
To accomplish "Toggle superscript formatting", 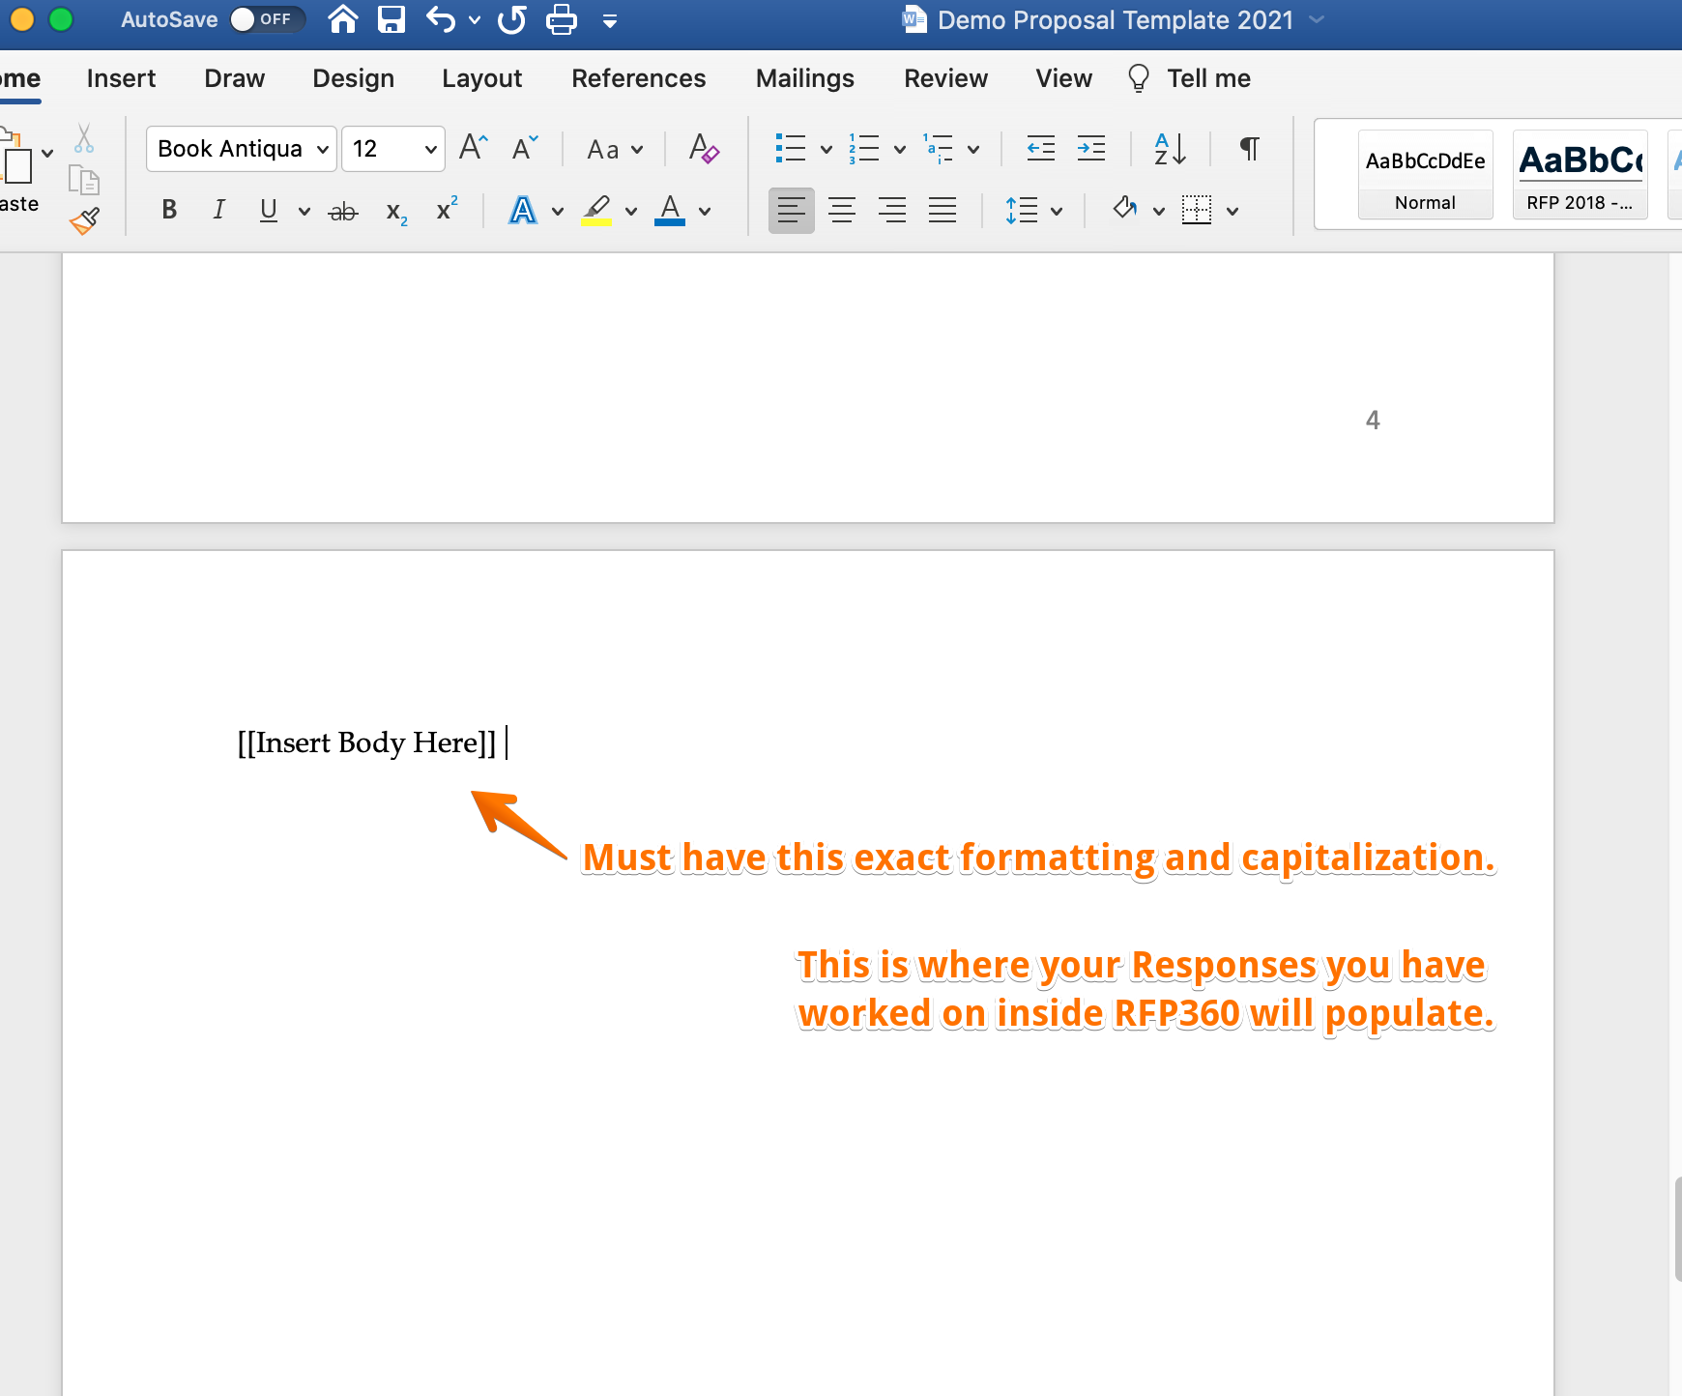I will [x=447, y=210].
